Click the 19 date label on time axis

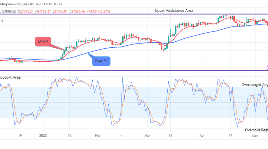tap(20, 135)
